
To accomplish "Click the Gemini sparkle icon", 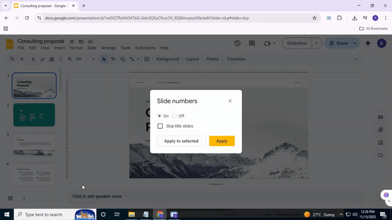I will [x=368, y=43].
